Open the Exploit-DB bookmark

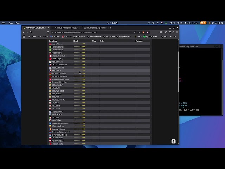109,37
